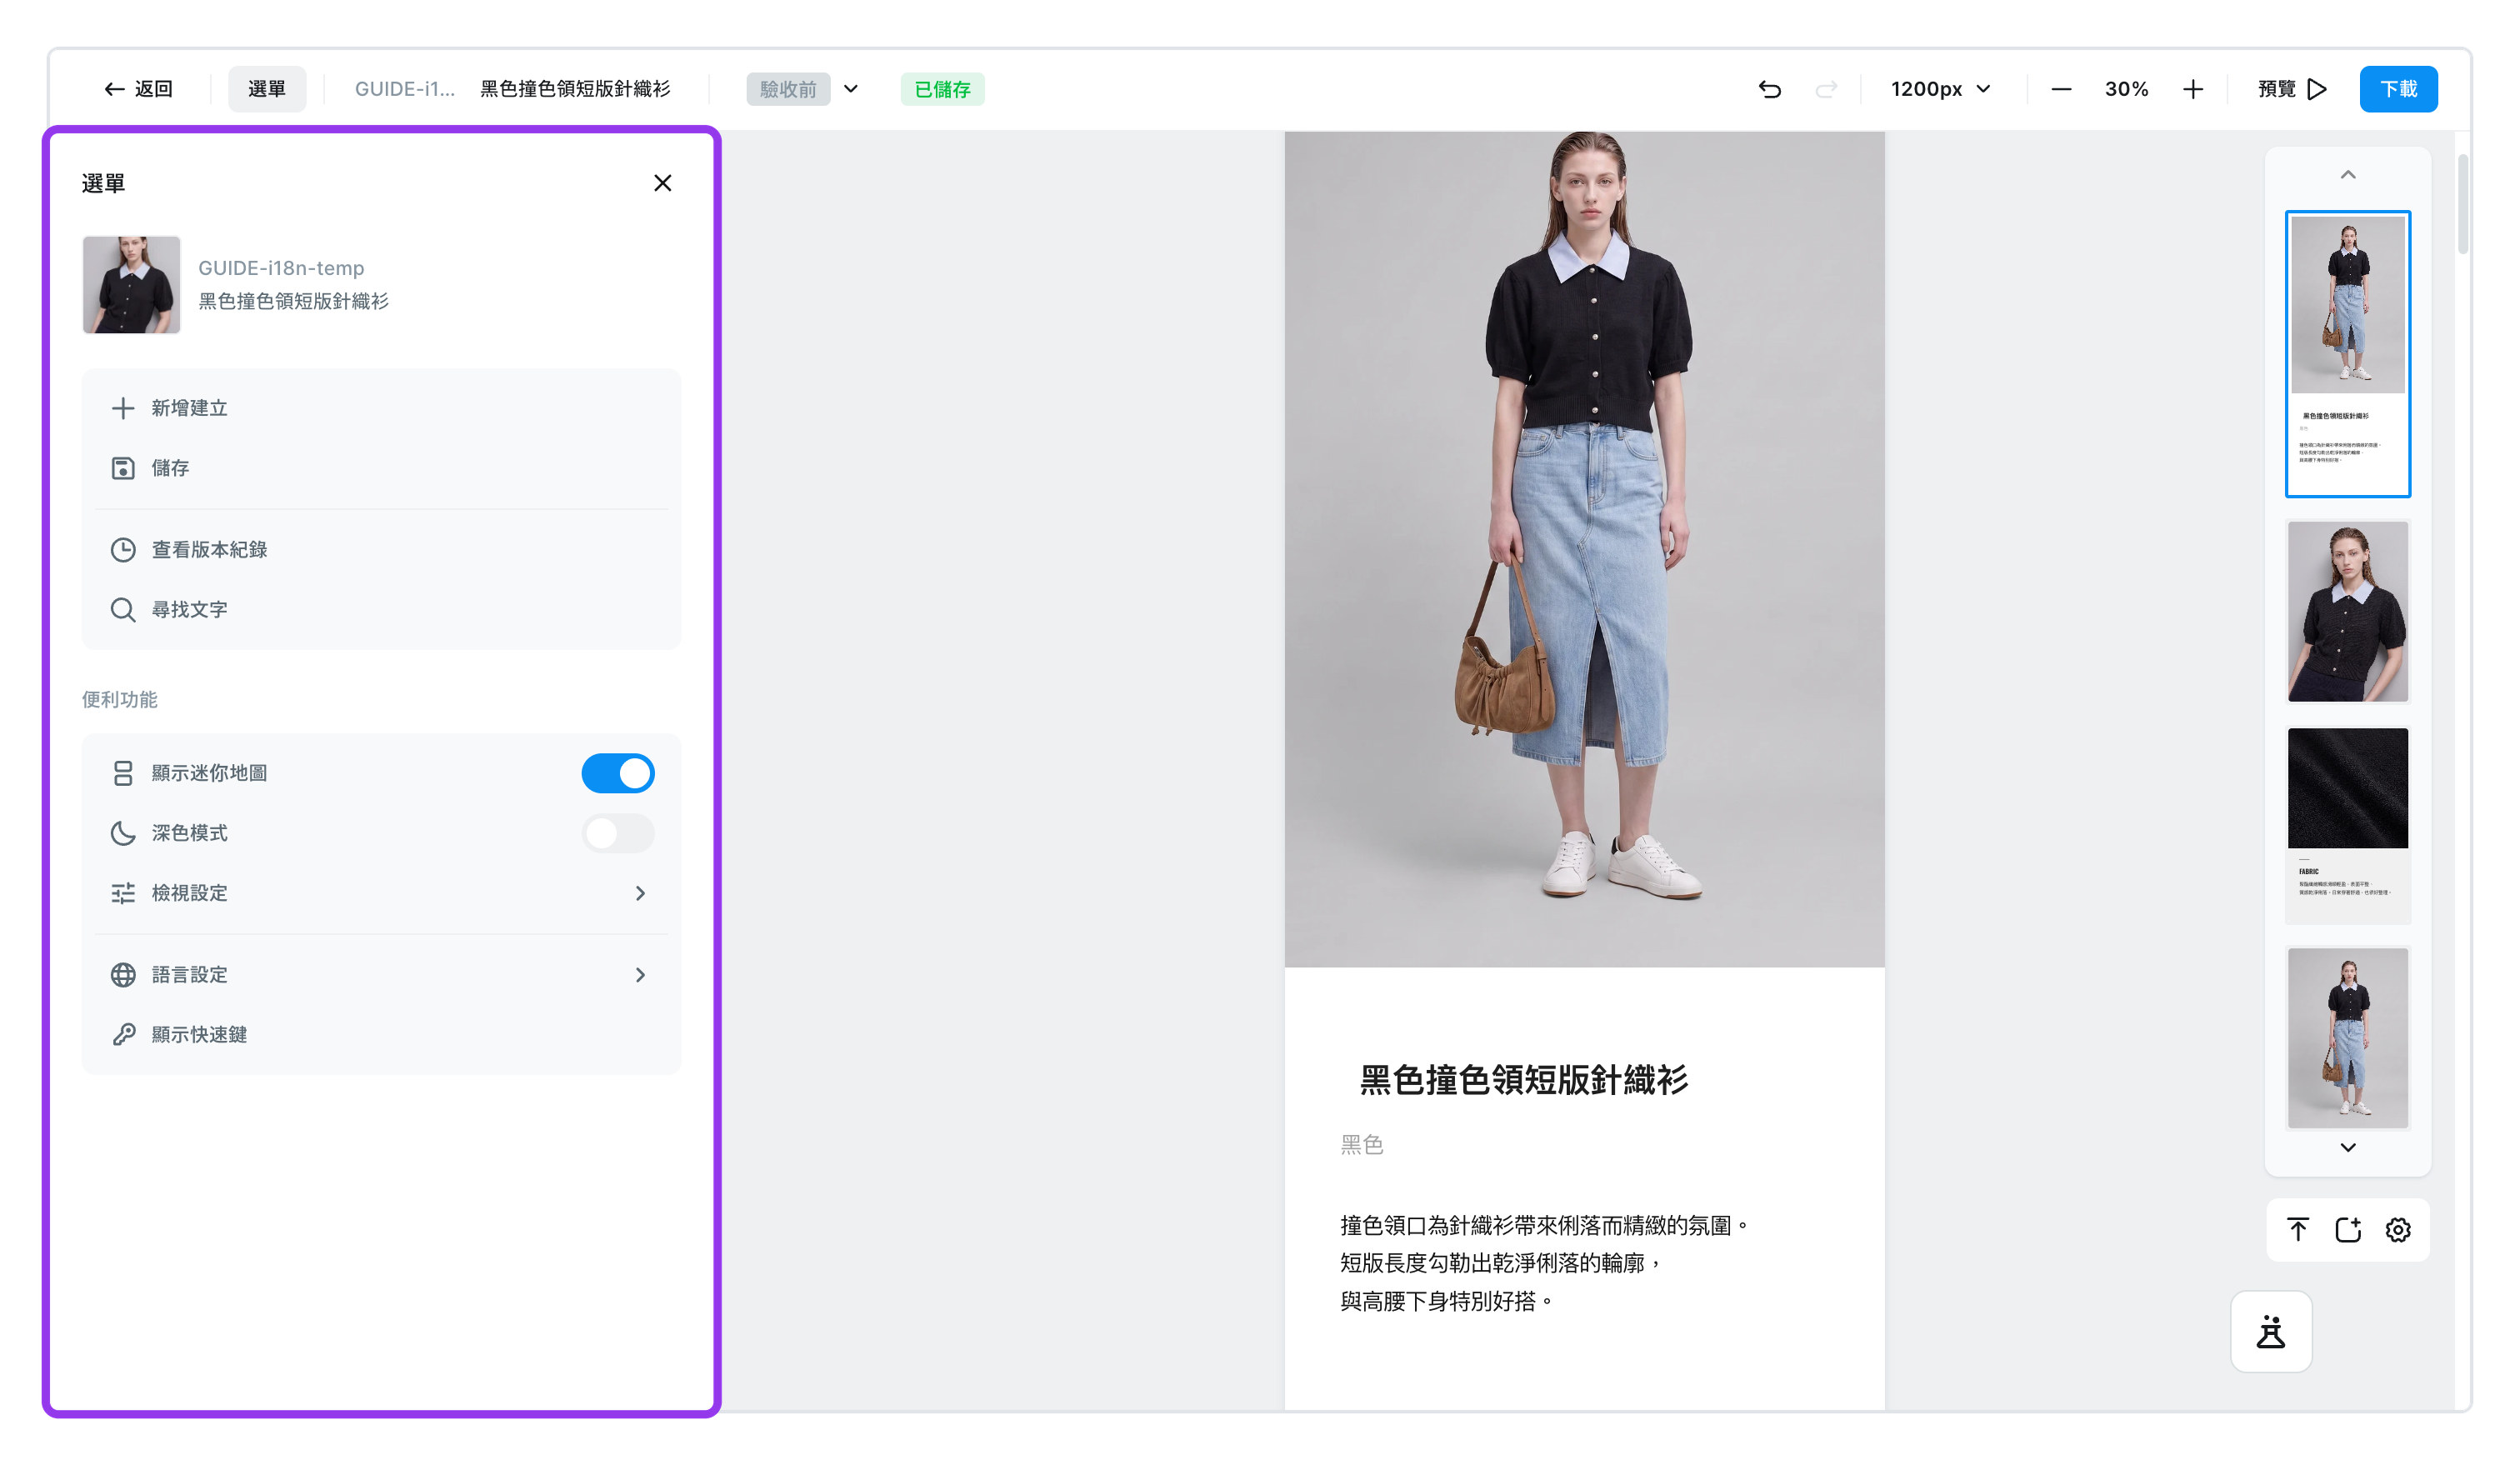This screenshot has height=1460, width=2520.
Task: Select 儲存 in the menu
Action: 380,468
